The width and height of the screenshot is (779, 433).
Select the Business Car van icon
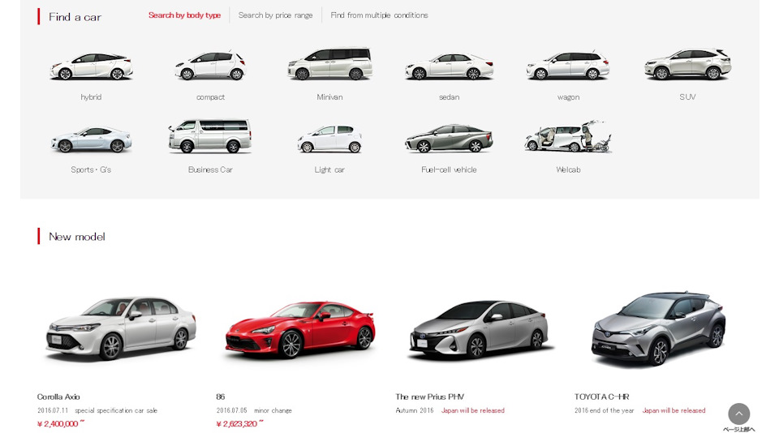[x=210, y=136]
